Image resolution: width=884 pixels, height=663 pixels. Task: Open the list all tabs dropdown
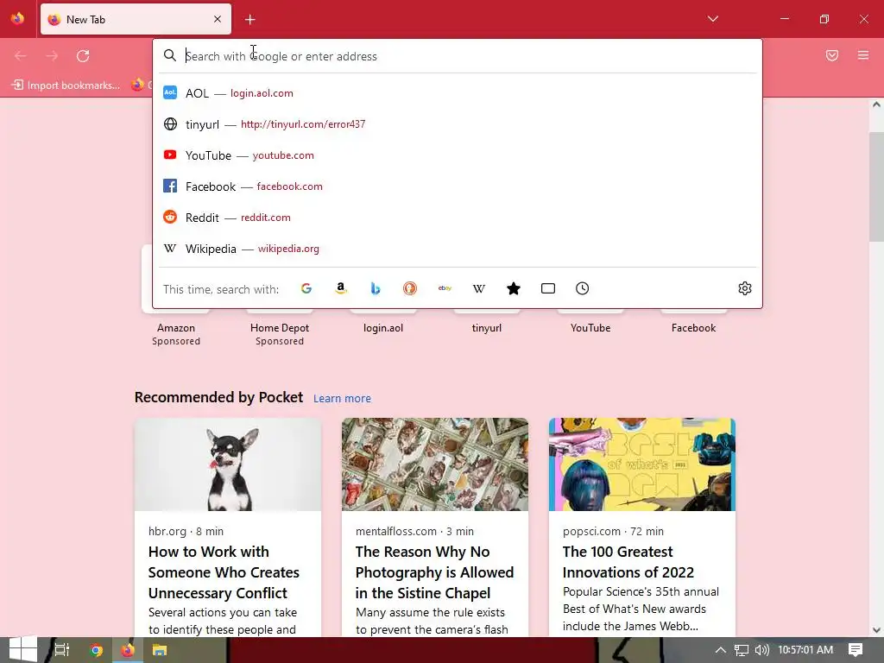point(713,19)
